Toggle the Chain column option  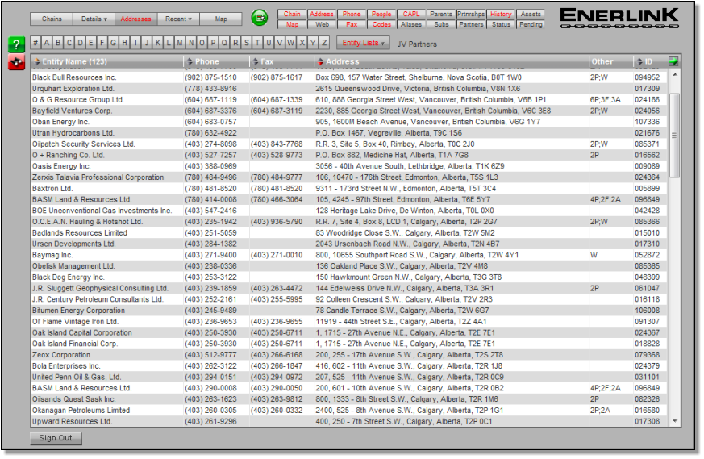292,14
